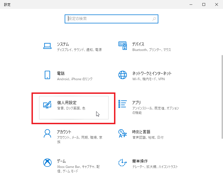
Task: Click the magnifier icon in search box
Action: tap(154, 19)
